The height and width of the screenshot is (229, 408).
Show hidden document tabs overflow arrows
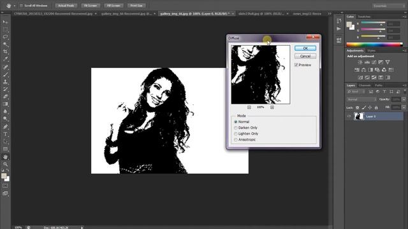click(x=330, y=13)
